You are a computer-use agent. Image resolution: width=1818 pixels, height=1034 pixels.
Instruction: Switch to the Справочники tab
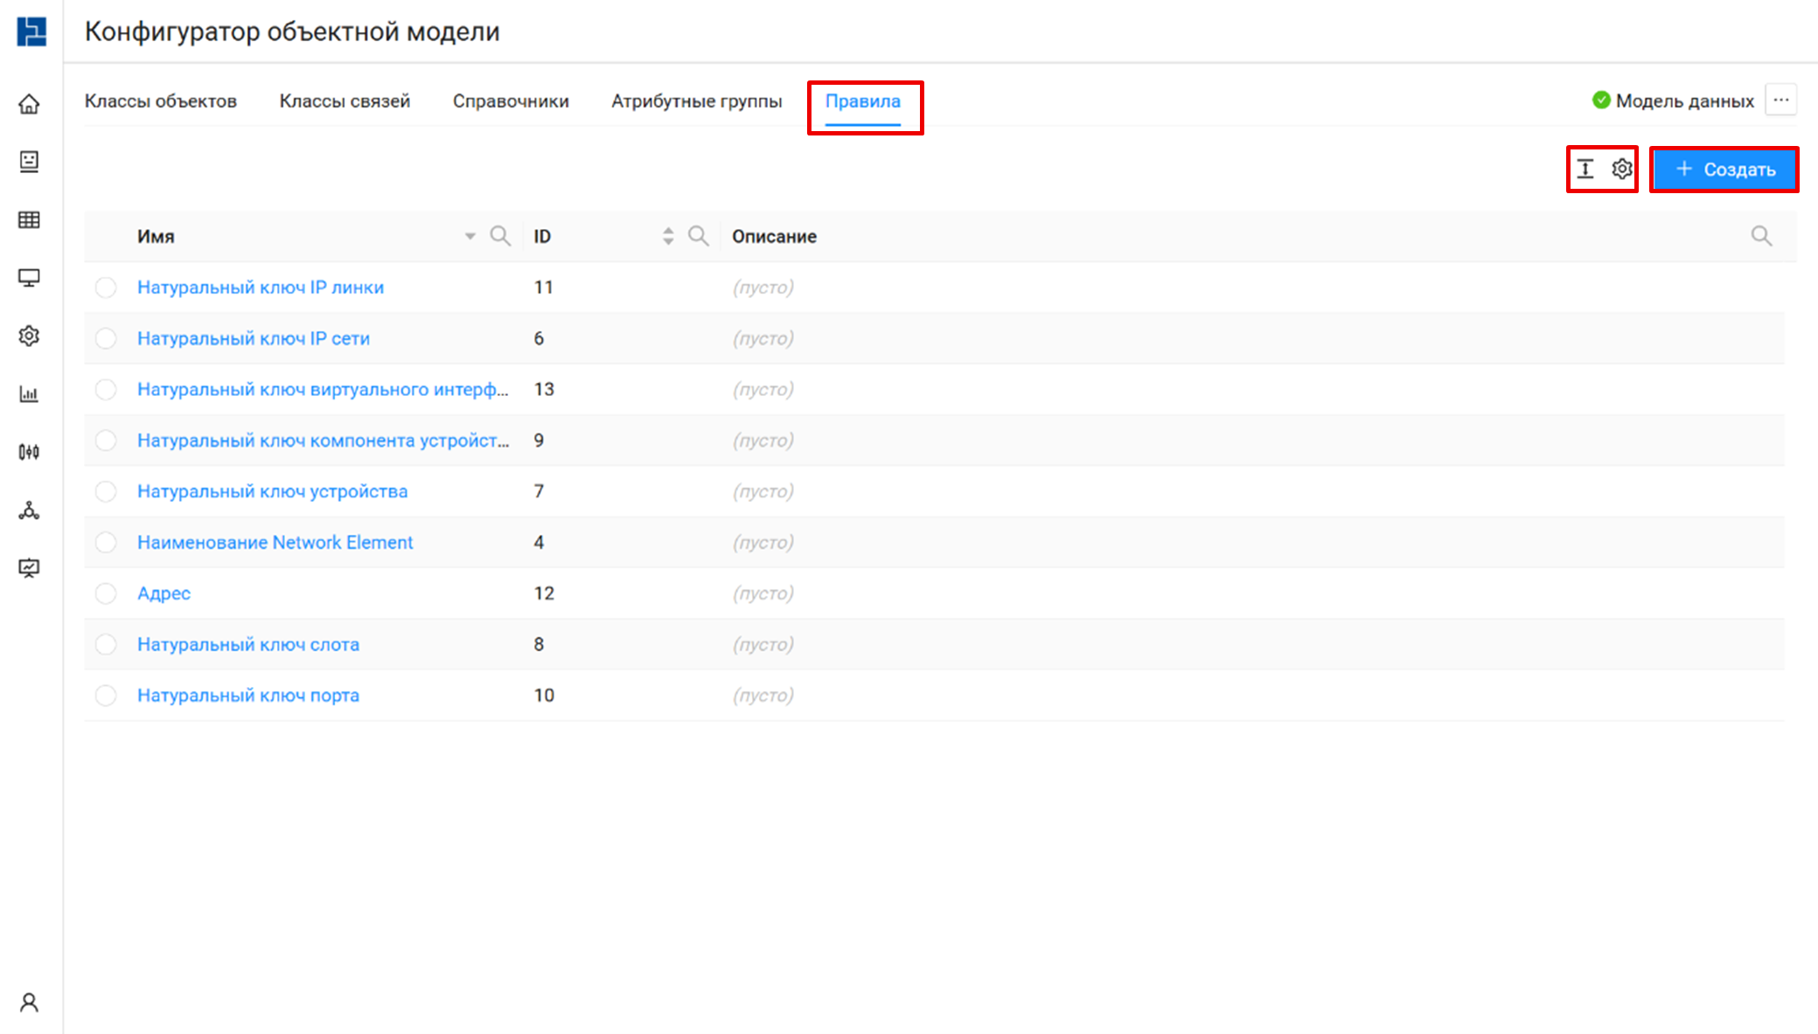click(511, 101)
